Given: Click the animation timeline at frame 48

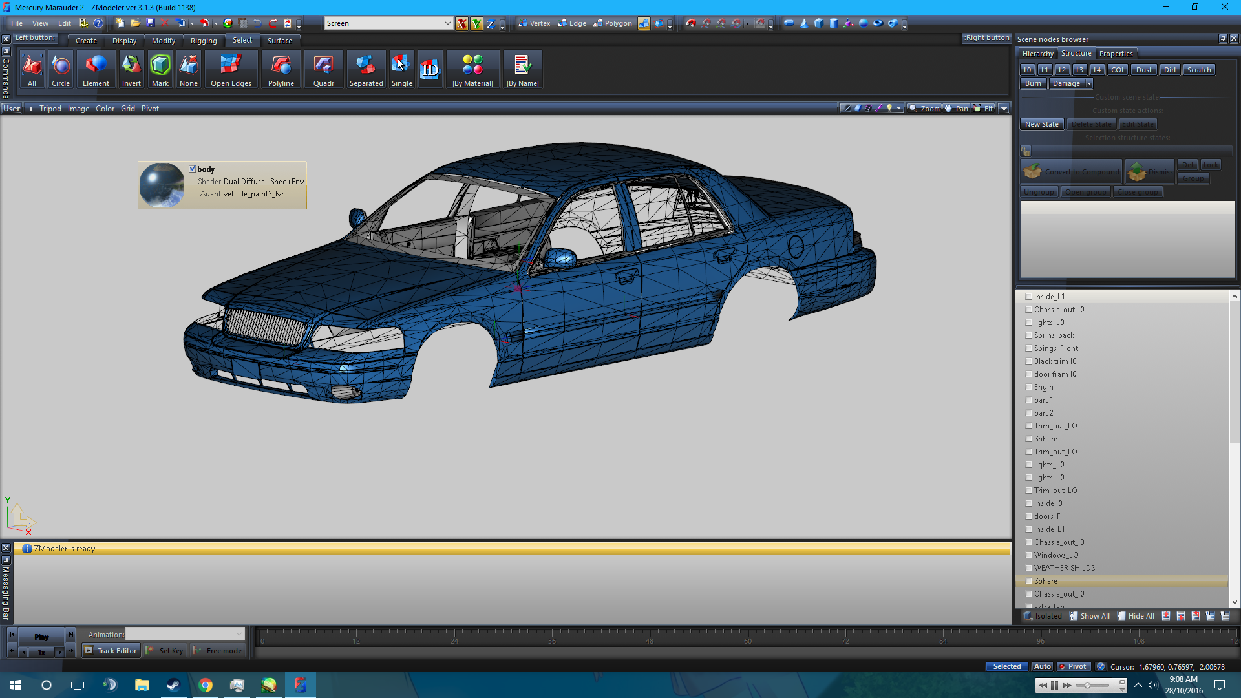Looking at the screenshot, I should 649,639.
